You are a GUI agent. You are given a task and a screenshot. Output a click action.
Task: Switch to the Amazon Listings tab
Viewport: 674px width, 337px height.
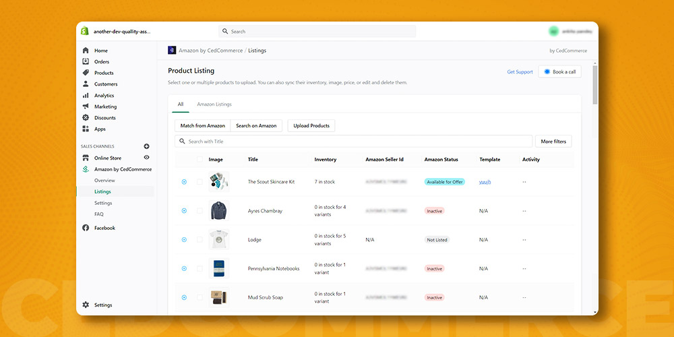pos(214,104)
